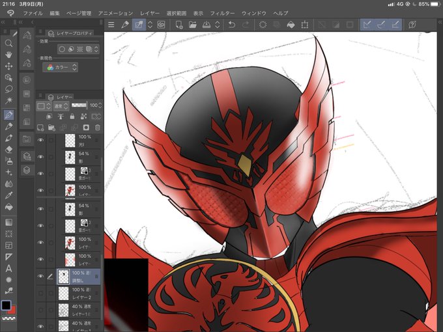This screenshot has width=443, height=332.
Task: Select the Eyedropper tool
Action: point(8,195)
